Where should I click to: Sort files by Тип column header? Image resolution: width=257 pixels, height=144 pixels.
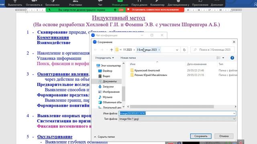tap(221, 64)
